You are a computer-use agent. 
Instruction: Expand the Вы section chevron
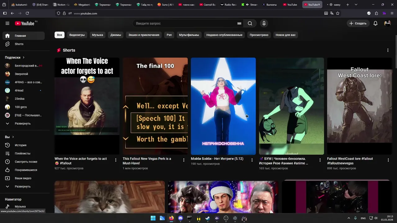coord(13,137)
